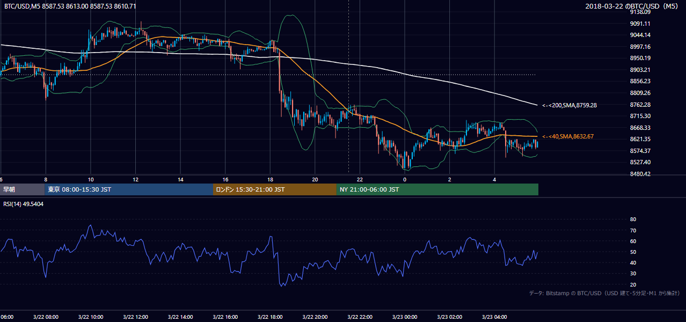Click price axis value 8715.30
686x322 pixels.
(639, 116)
